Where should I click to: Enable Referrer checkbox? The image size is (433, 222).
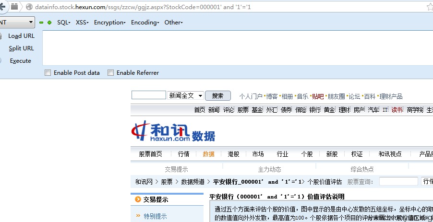tap(110, 73)
